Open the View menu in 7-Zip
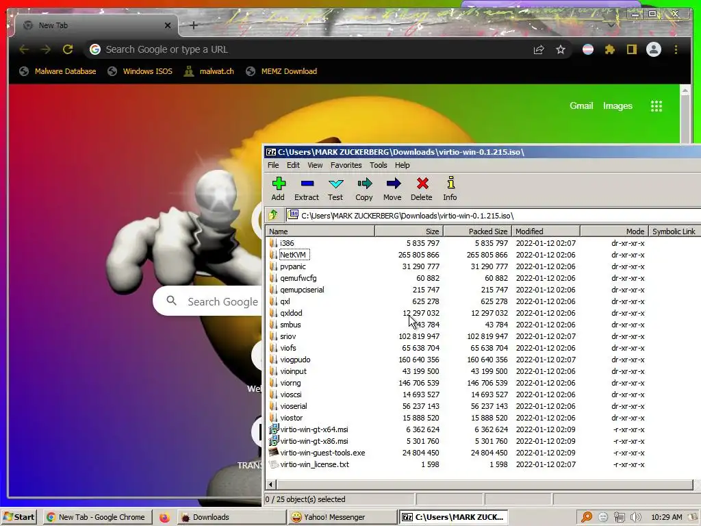 315,165
